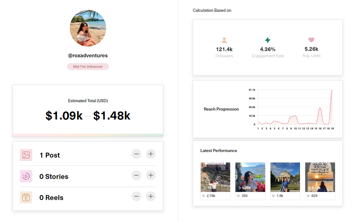This screenshot has width=353, height=222.
Task: Click the 5.26k average likes value
Action: point(311,49)
